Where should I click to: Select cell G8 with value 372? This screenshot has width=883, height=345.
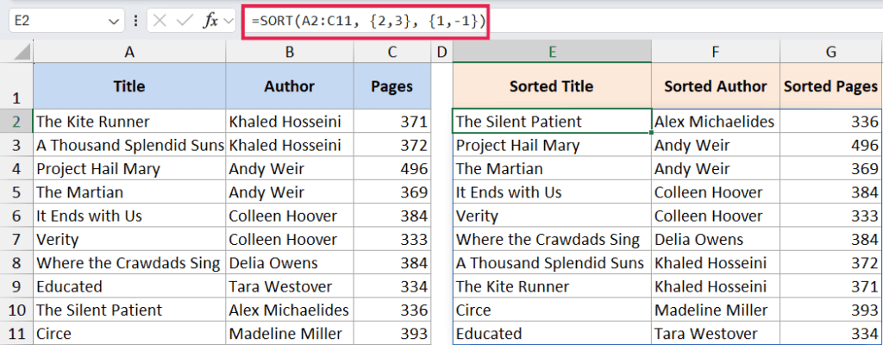click(831, 263)
